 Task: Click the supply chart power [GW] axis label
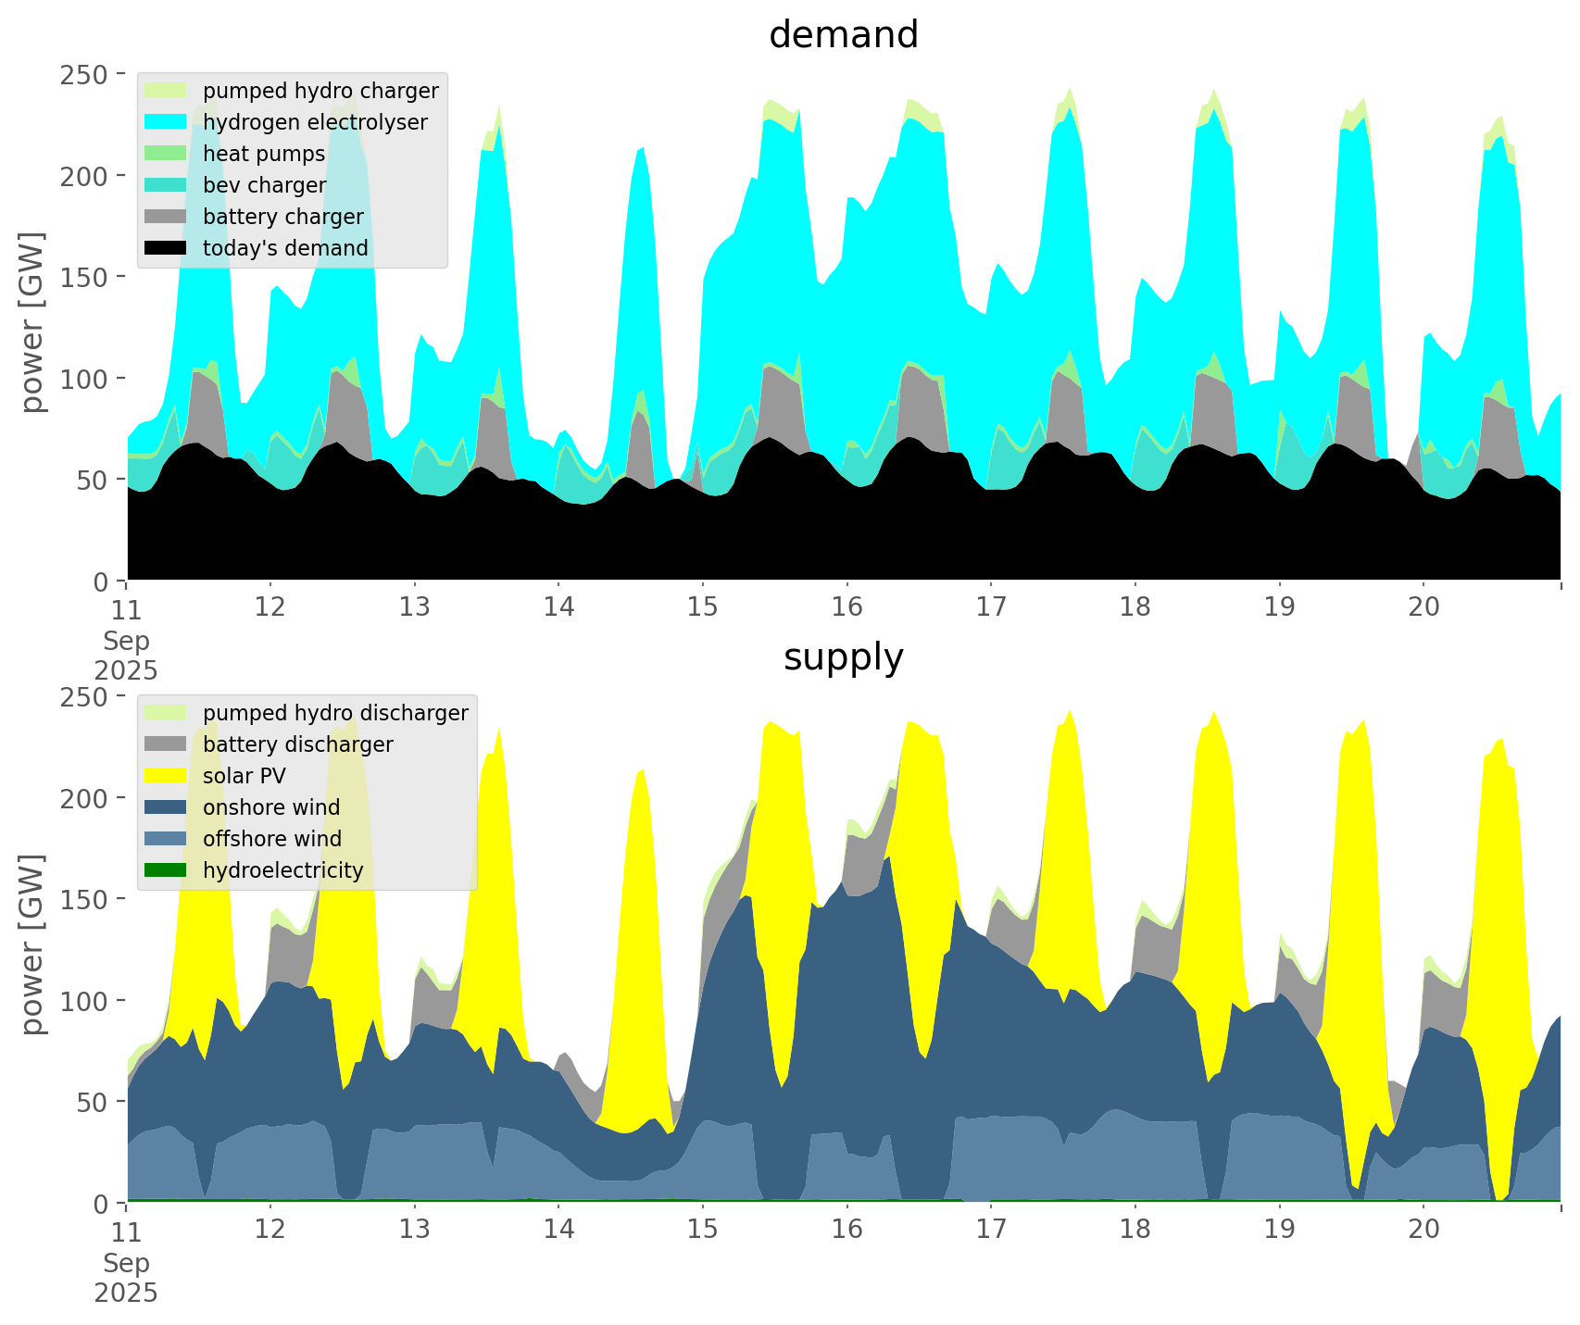(x=32, y=944)
